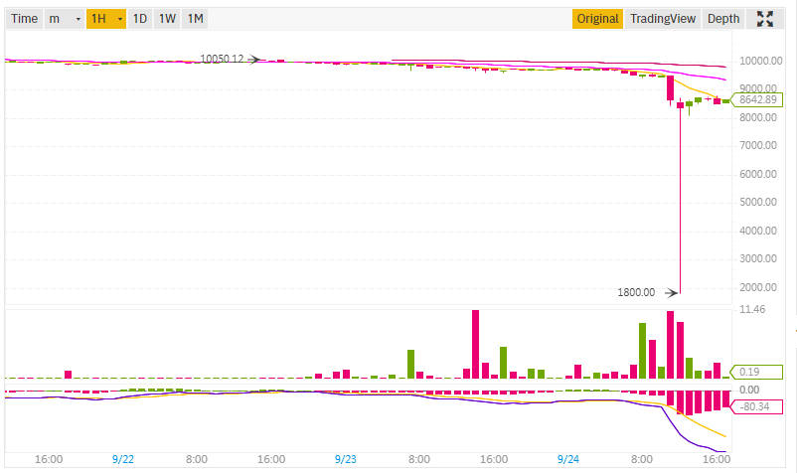Click the 5000.00 price axis label
Screen dimensions: 797x473
pos(758,202)
